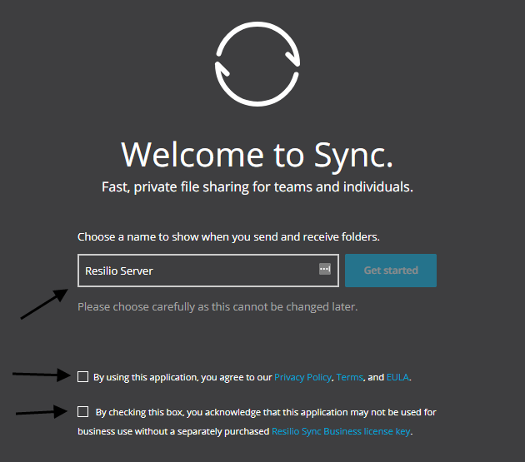Click the password manager icon in name field
This screenshot has width=525, height=462.
click(x=325, y=269)
